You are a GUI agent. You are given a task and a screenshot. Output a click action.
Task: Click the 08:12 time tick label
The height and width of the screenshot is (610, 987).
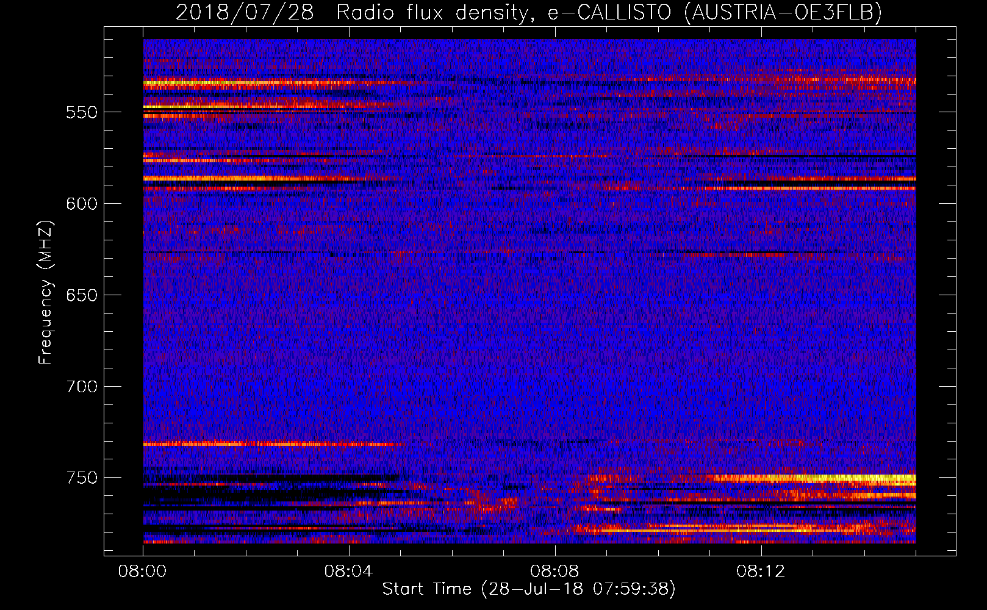(761, 572)
